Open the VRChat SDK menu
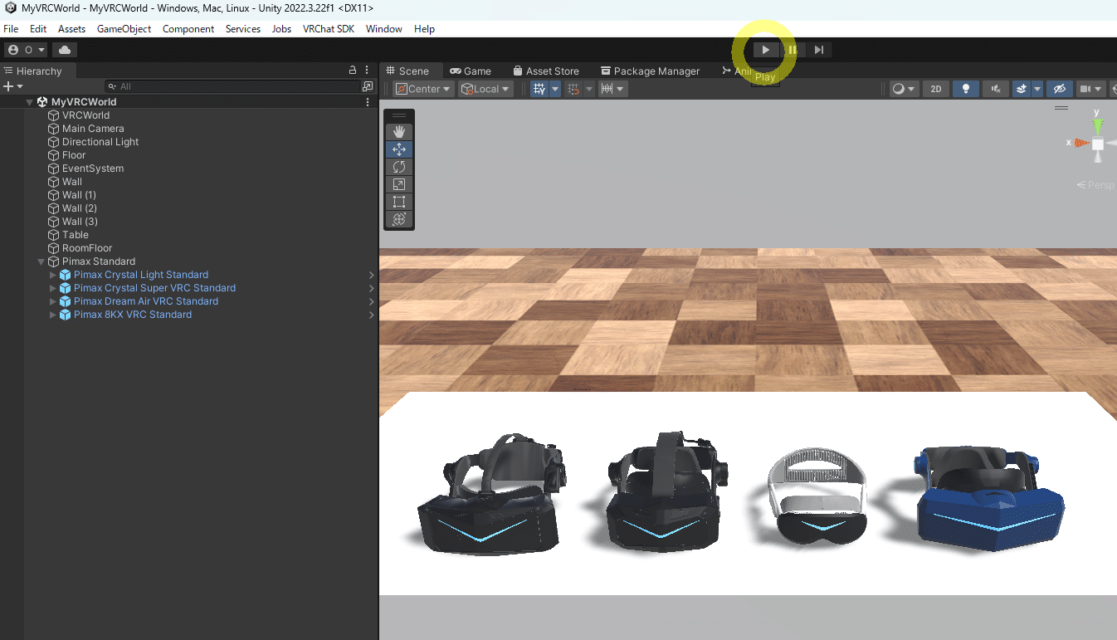Viewport: 1117px width, 640px height. (329, 29)
